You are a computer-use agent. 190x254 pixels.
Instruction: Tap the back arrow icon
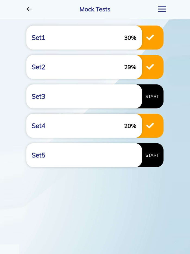[29, 9]
